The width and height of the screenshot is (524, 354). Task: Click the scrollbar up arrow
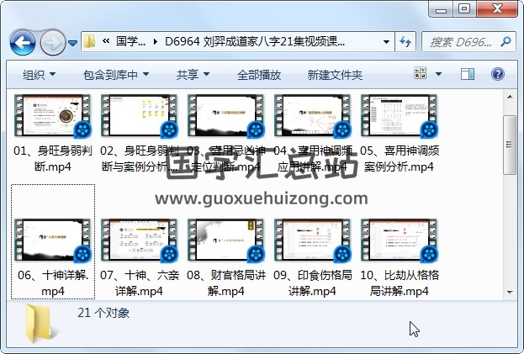pos(510,98)
